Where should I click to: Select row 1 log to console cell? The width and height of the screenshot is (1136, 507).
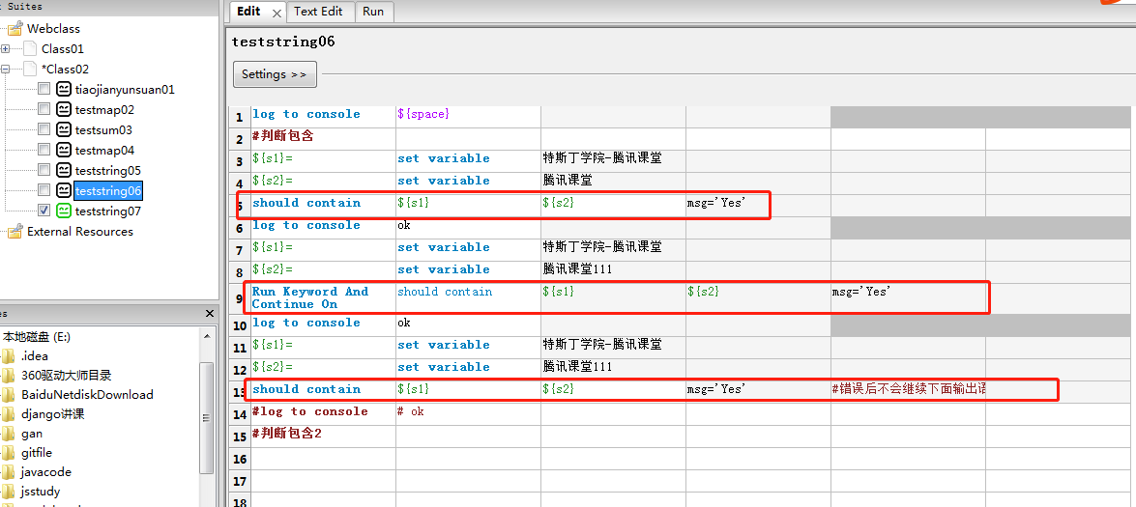(322, 115)
